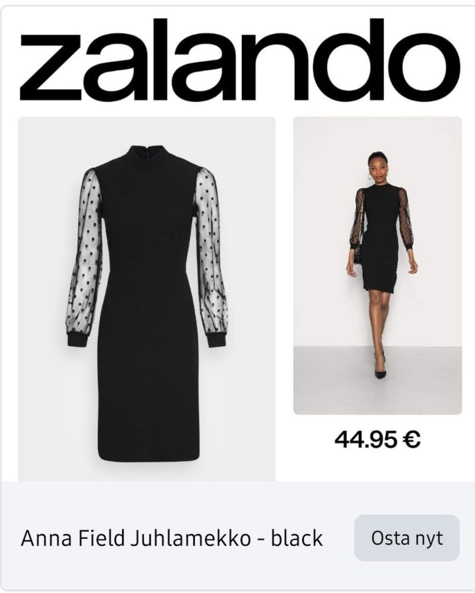
Task: Open the Anna Field Juhlamekko - black title
Action: (172, 538)
